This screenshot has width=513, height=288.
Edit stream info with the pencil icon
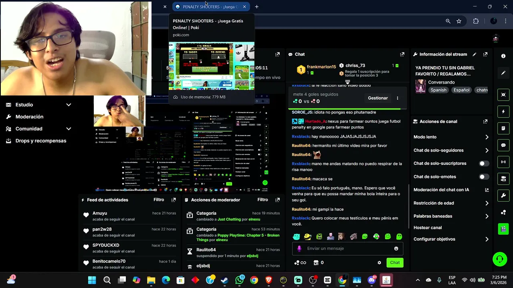point(475,54)
